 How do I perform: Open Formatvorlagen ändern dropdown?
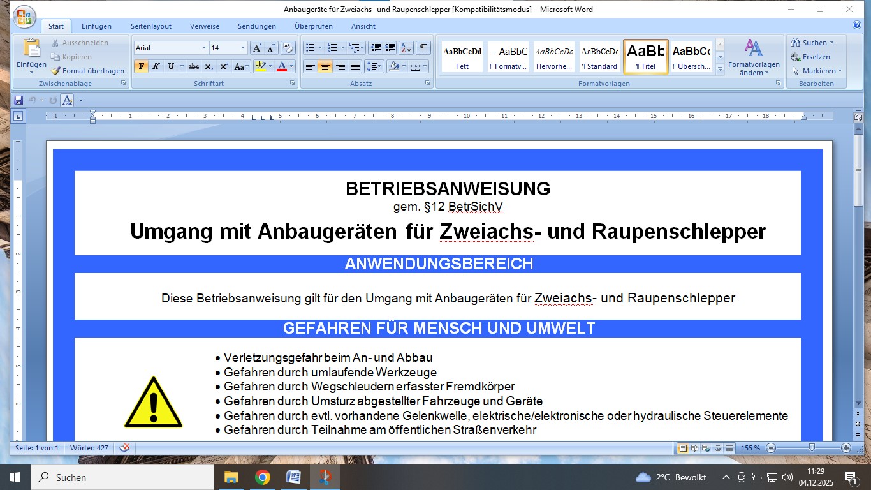pyautogui.click(x=754, y=57)
